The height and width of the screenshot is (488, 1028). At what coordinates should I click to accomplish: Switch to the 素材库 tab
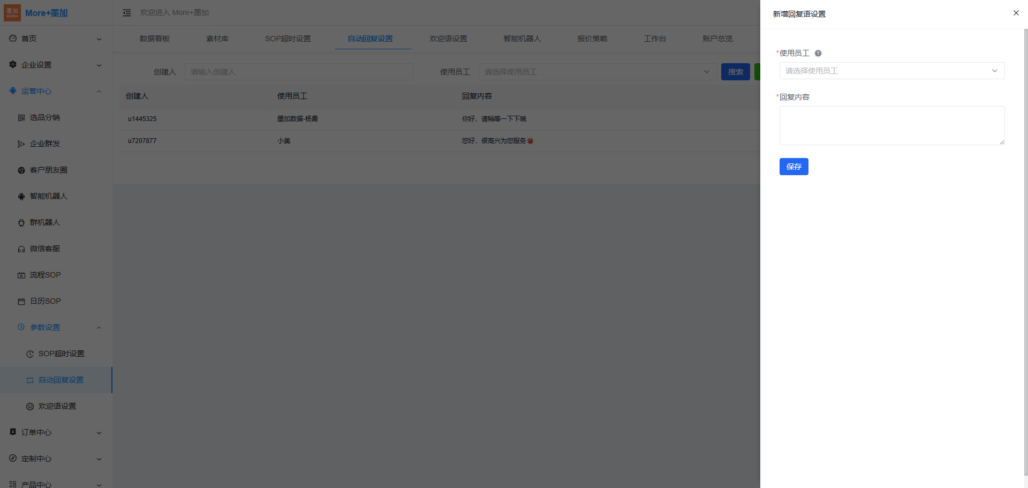(217, 39)
